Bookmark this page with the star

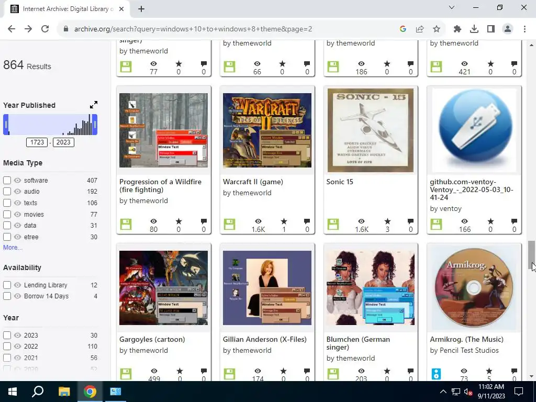[x=437, y=29]
